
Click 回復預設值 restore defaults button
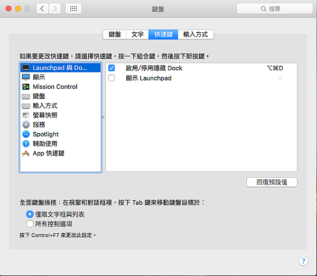(272, 182)
